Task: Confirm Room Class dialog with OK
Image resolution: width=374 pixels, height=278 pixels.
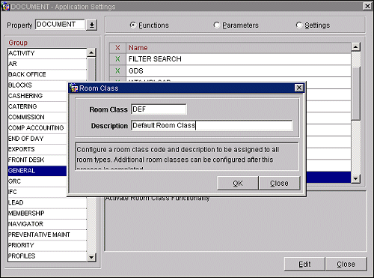Action: (238, 183)
